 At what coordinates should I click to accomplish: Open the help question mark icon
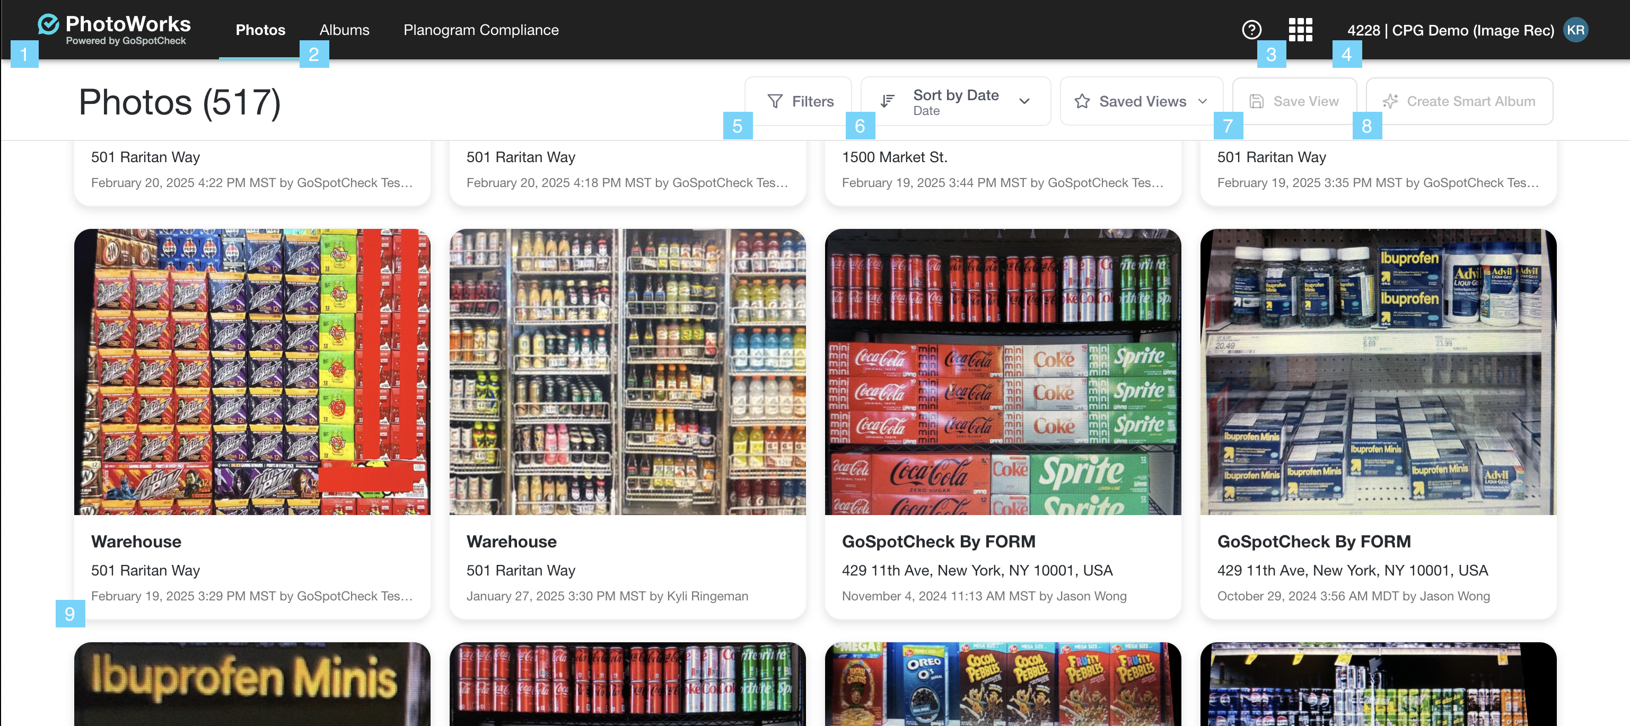tap(1251, 30)
